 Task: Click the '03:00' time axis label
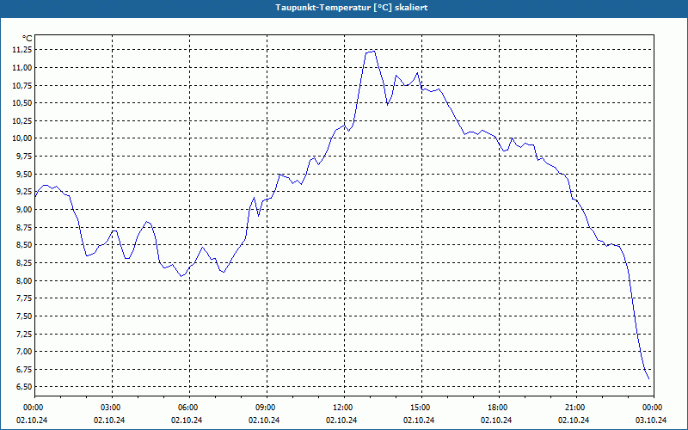[x=112, y=408]
